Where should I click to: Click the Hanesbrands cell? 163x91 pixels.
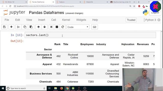pos(71,64)
